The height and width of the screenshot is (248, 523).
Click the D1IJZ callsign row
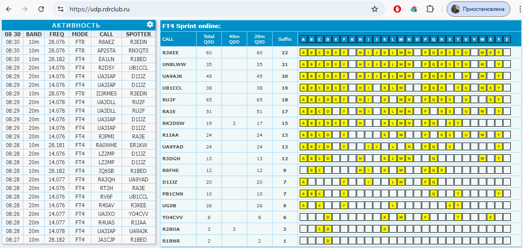(170, 182)
